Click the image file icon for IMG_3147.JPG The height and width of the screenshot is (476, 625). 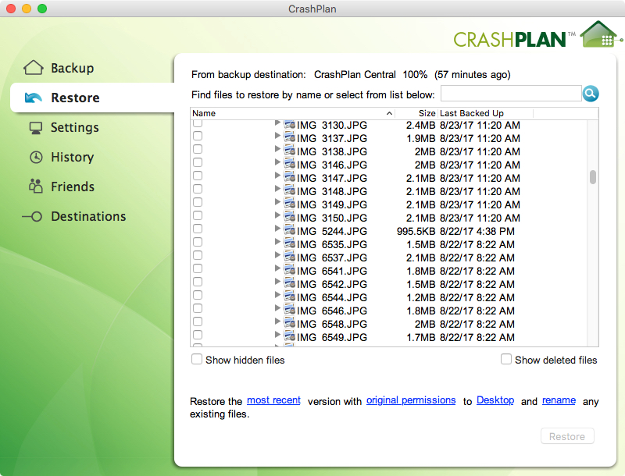pyautogui.click(x=290, y=177)
